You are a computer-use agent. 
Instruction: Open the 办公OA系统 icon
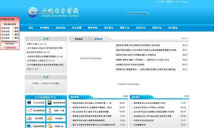click(x=29, y=103)
